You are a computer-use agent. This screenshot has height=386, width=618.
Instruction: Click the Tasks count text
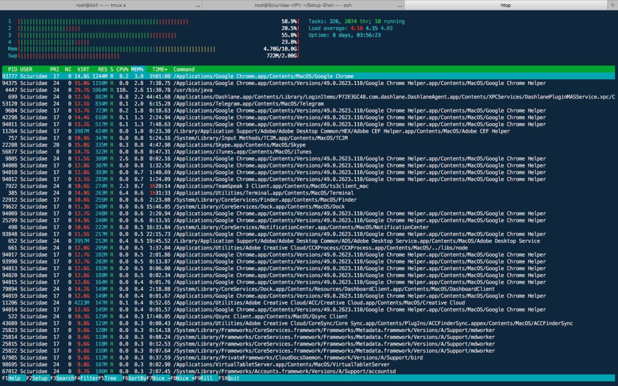[356, 21]
